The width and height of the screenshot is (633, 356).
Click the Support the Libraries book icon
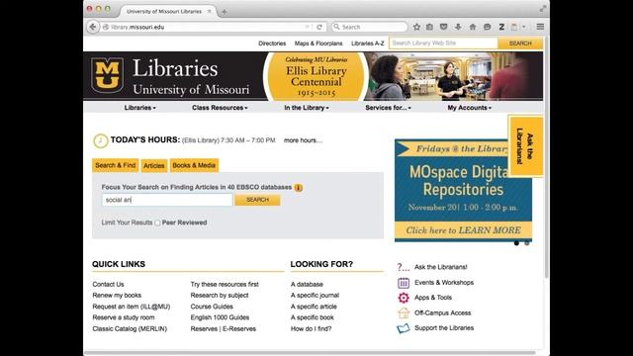[x=404, y=328]
